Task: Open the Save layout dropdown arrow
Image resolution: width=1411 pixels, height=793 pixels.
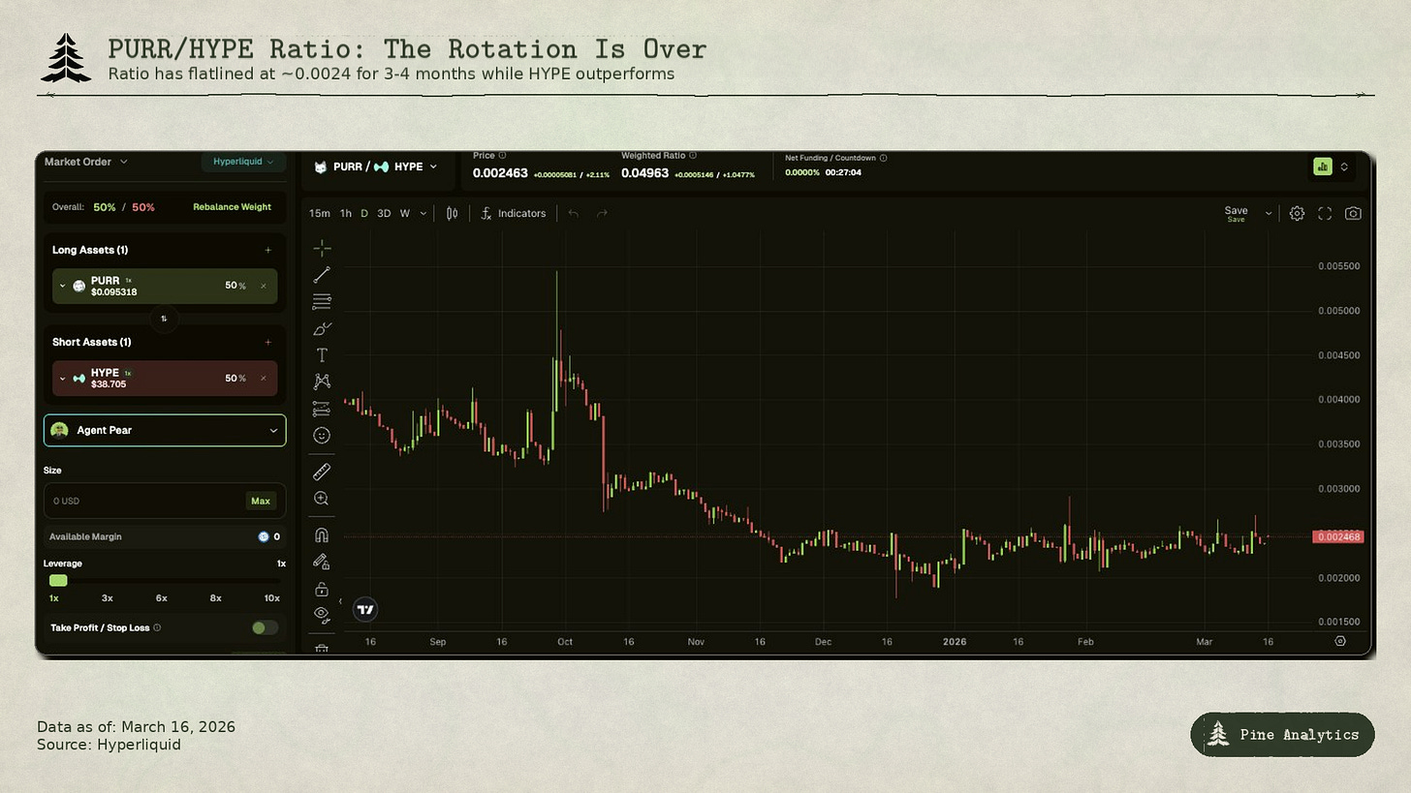Action: point(1269,213)
